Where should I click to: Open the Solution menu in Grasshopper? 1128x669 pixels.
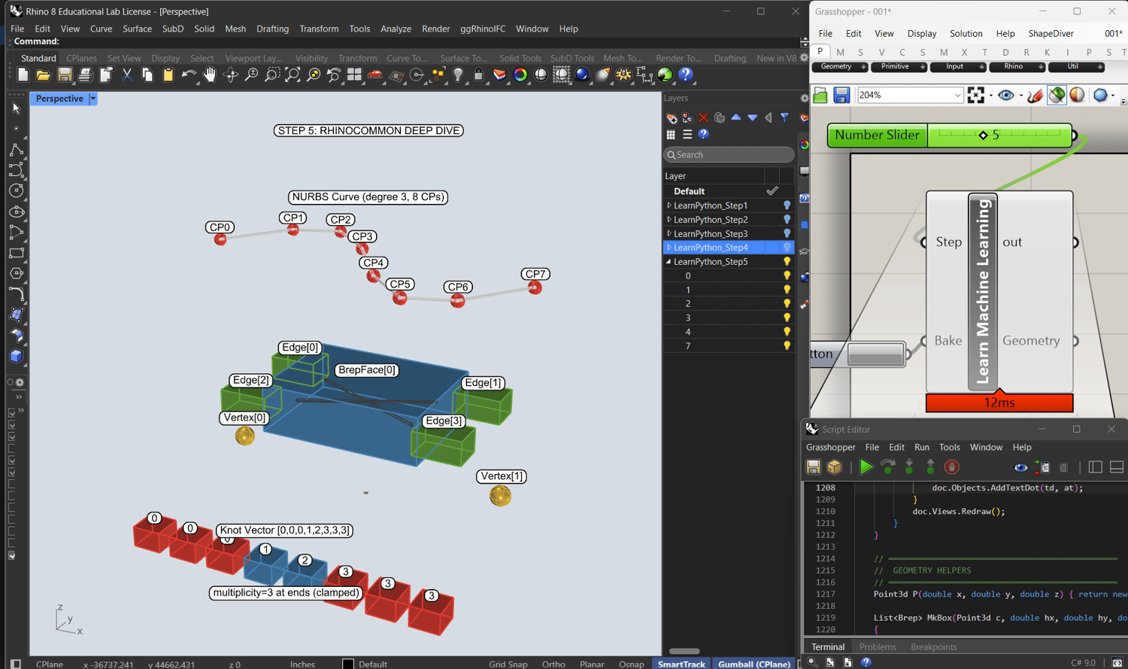click(x=966, y=33)
